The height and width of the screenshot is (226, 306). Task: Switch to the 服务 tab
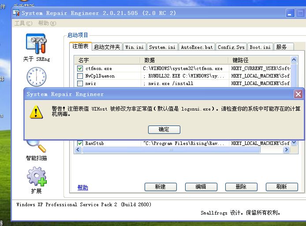pos(284,47)
